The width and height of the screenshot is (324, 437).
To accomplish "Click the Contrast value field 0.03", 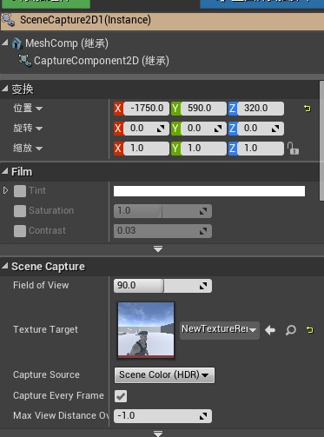I will (162, 231).
